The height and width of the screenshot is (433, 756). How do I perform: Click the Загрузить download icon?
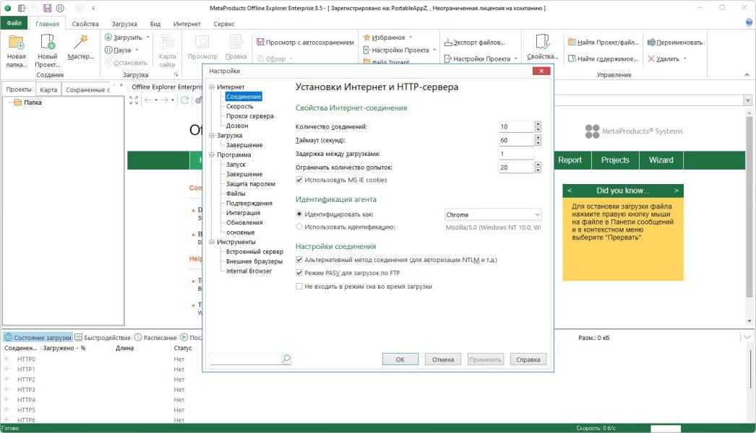click(x=108, y=38)
